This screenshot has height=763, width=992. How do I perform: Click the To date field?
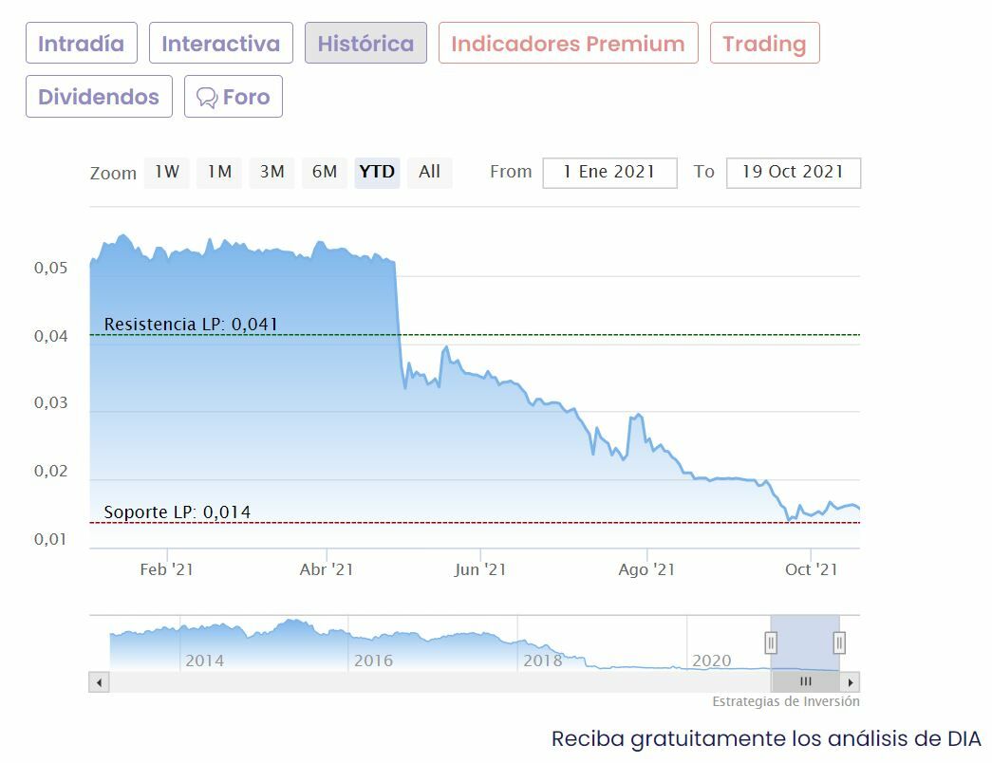point(793,173)
